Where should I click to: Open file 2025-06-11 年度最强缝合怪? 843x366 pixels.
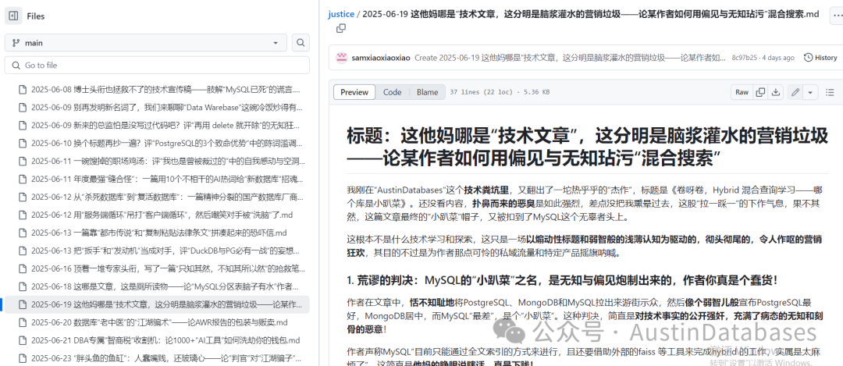(157, 179)
